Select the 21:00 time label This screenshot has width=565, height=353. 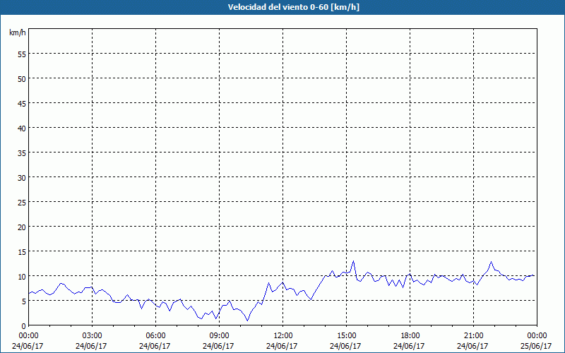pyautogui.click(x=473, y=336)
